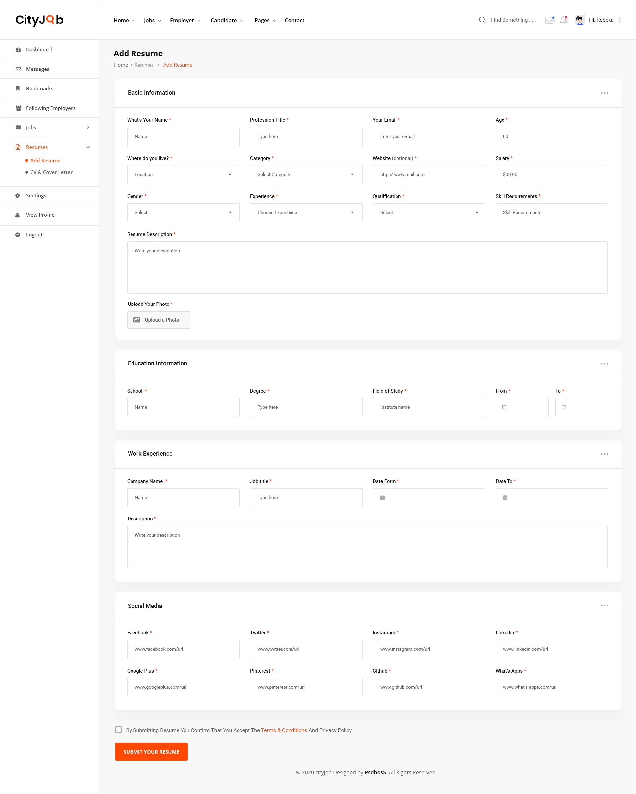
Task: Open the Select Category dropdown
Action: pyautogui.click(x=306, y=174)
